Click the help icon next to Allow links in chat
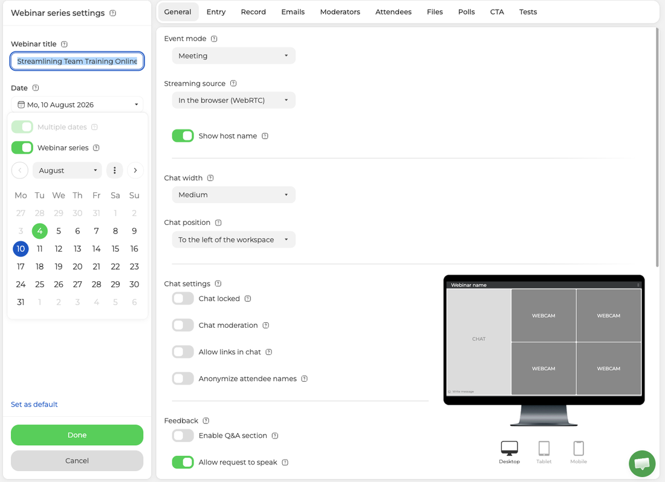 [269, 352]
